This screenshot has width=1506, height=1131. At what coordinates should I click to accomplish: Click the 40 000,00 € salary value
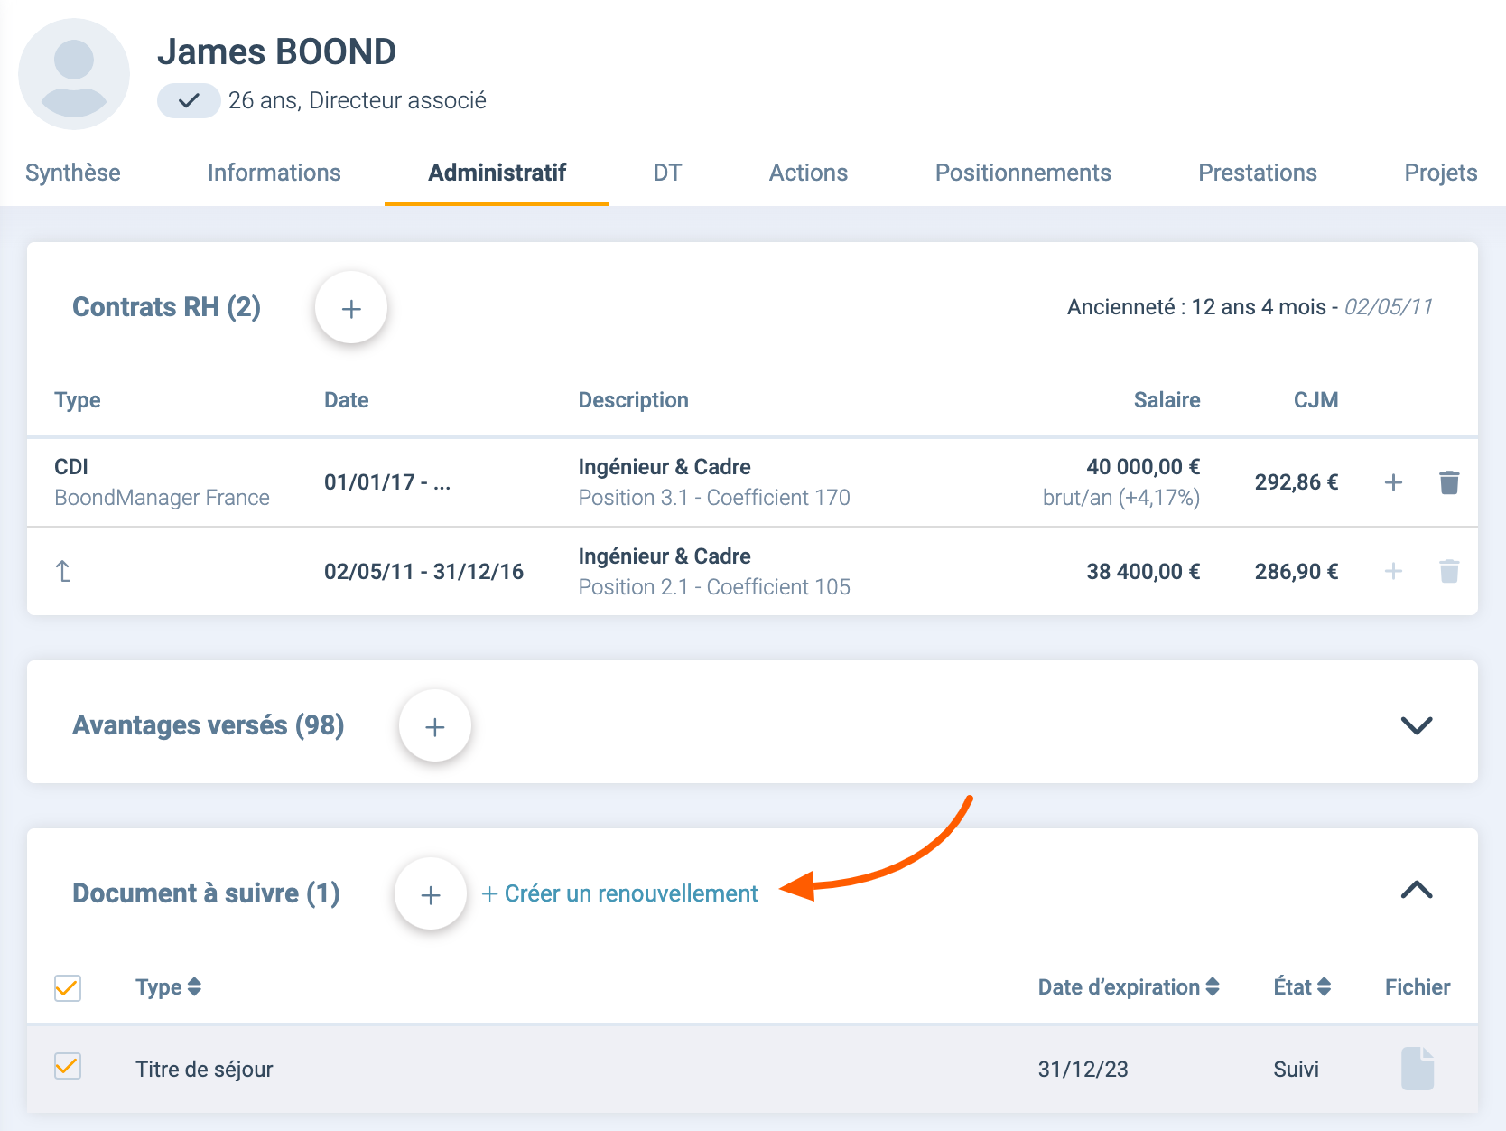[1143, 467]
